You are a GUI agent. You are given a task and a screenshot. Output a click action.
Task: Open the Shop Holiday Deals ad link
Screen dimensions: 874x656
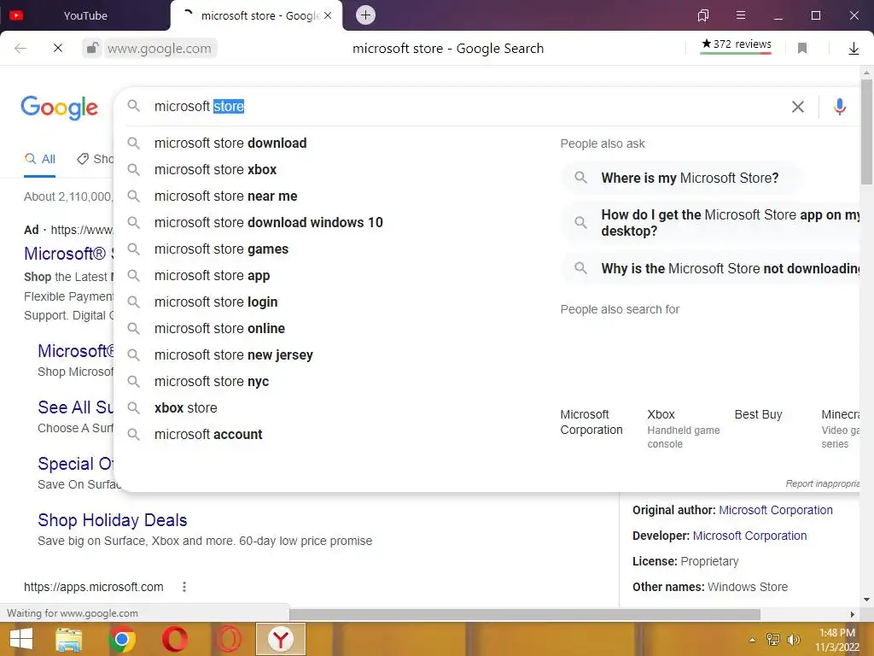[112, 520]
